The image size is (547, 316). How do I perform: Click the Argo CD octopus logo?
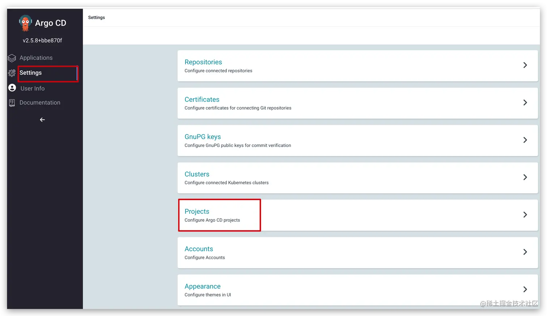point(25,23)
